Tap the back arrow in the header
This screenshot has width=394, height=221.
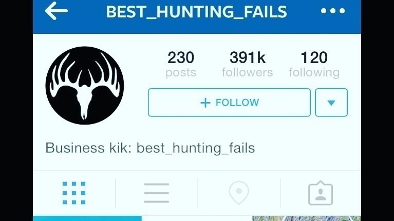(x=57, y=11)
